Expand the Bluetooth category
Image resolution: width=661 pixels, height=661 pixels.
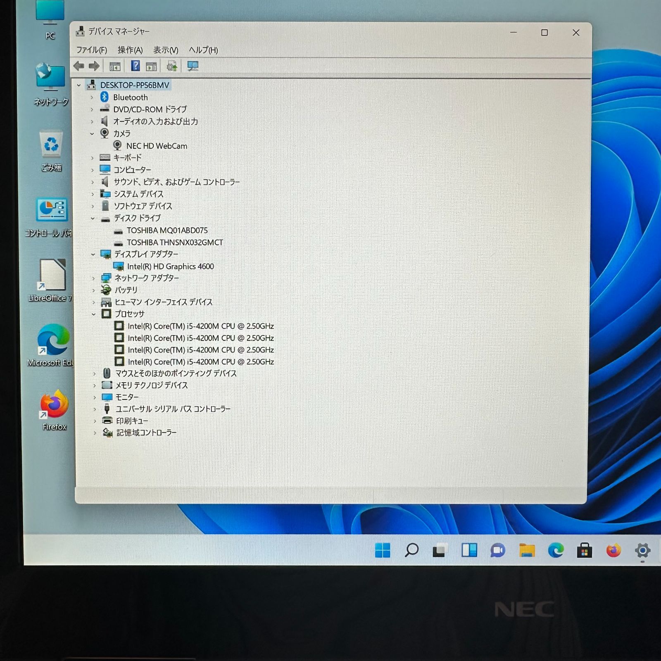92,97
